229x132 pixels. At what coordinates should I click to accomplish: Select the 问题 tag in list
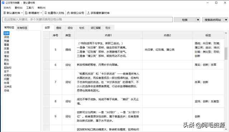pos(6,79)
